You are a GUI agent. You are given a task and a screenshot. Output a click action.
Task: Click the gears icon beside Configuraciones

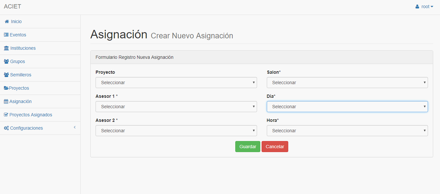[6, 128]
